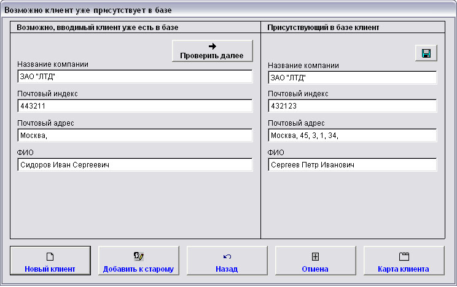Focus postal index field containing 443211
457x287 pixels.
click(x=135, y=106)
